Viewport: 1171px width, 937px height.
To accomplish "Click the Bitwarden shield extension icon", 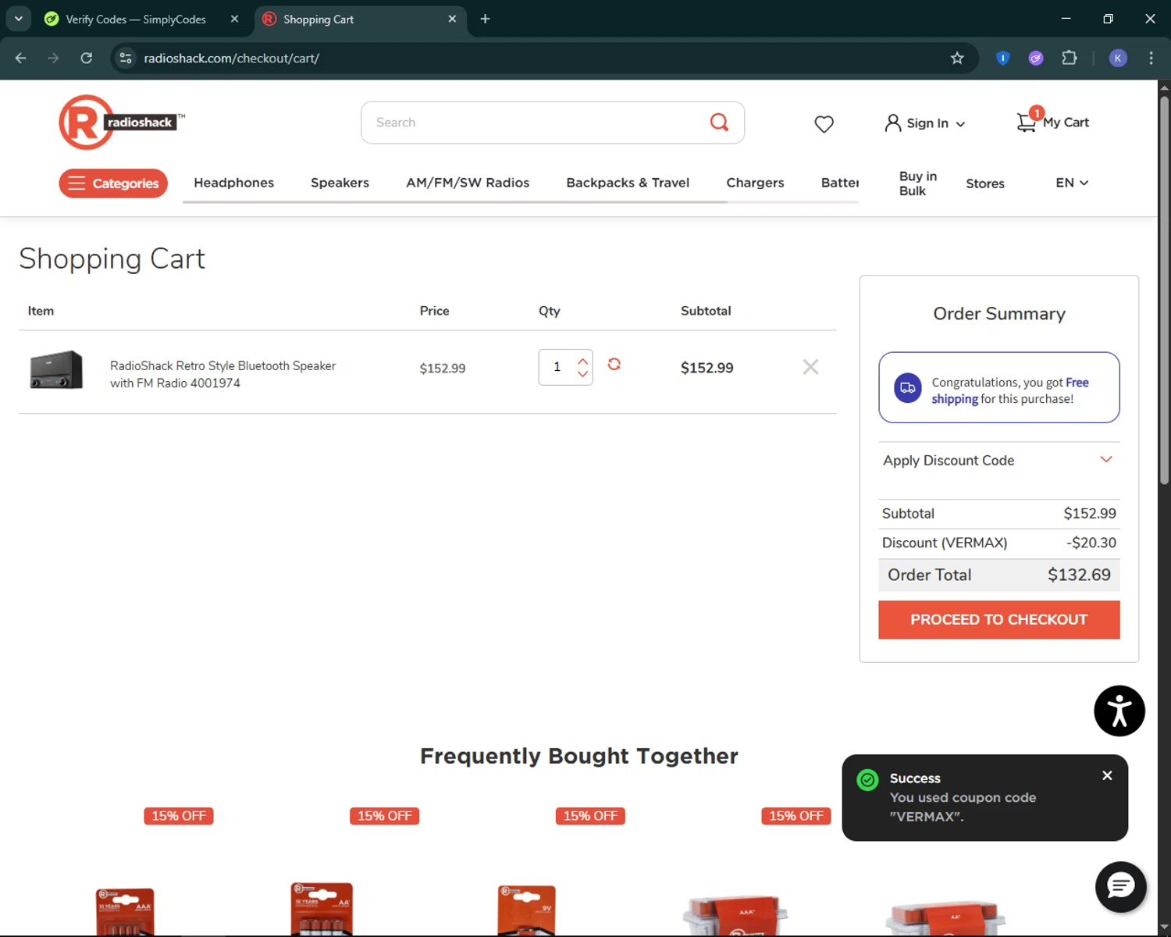I will (x=1003, y=58).
